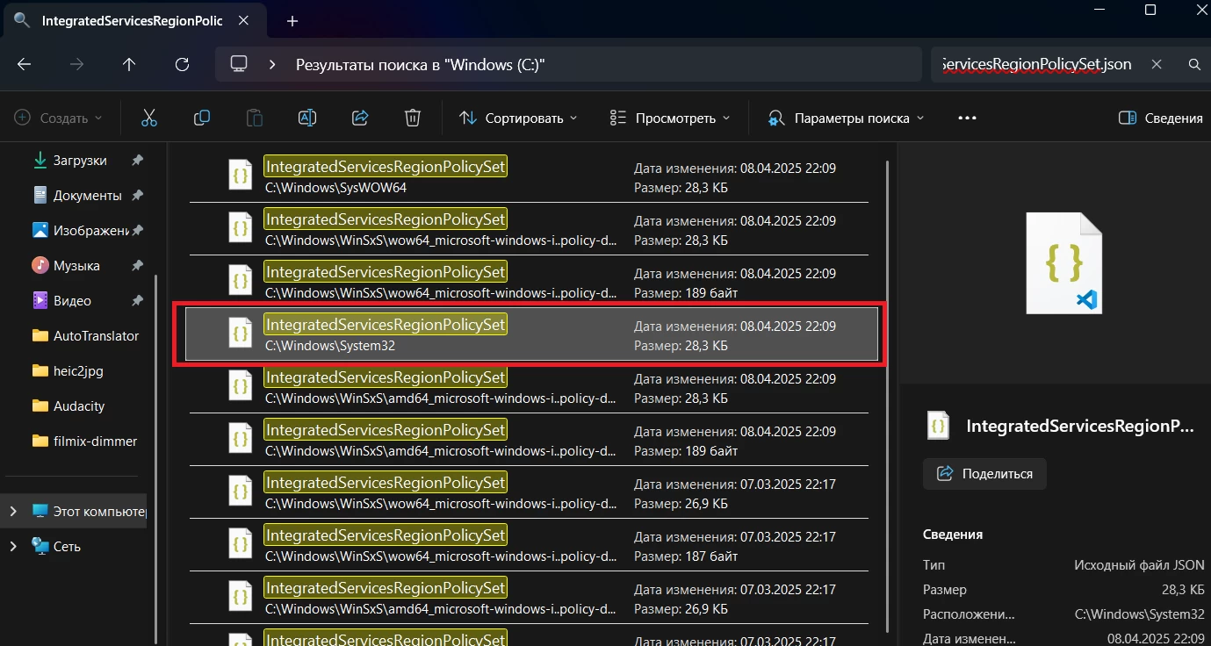This screenshot has height=646, width=1211.
Task: Refresh the search results
Action: coord(182,64)
